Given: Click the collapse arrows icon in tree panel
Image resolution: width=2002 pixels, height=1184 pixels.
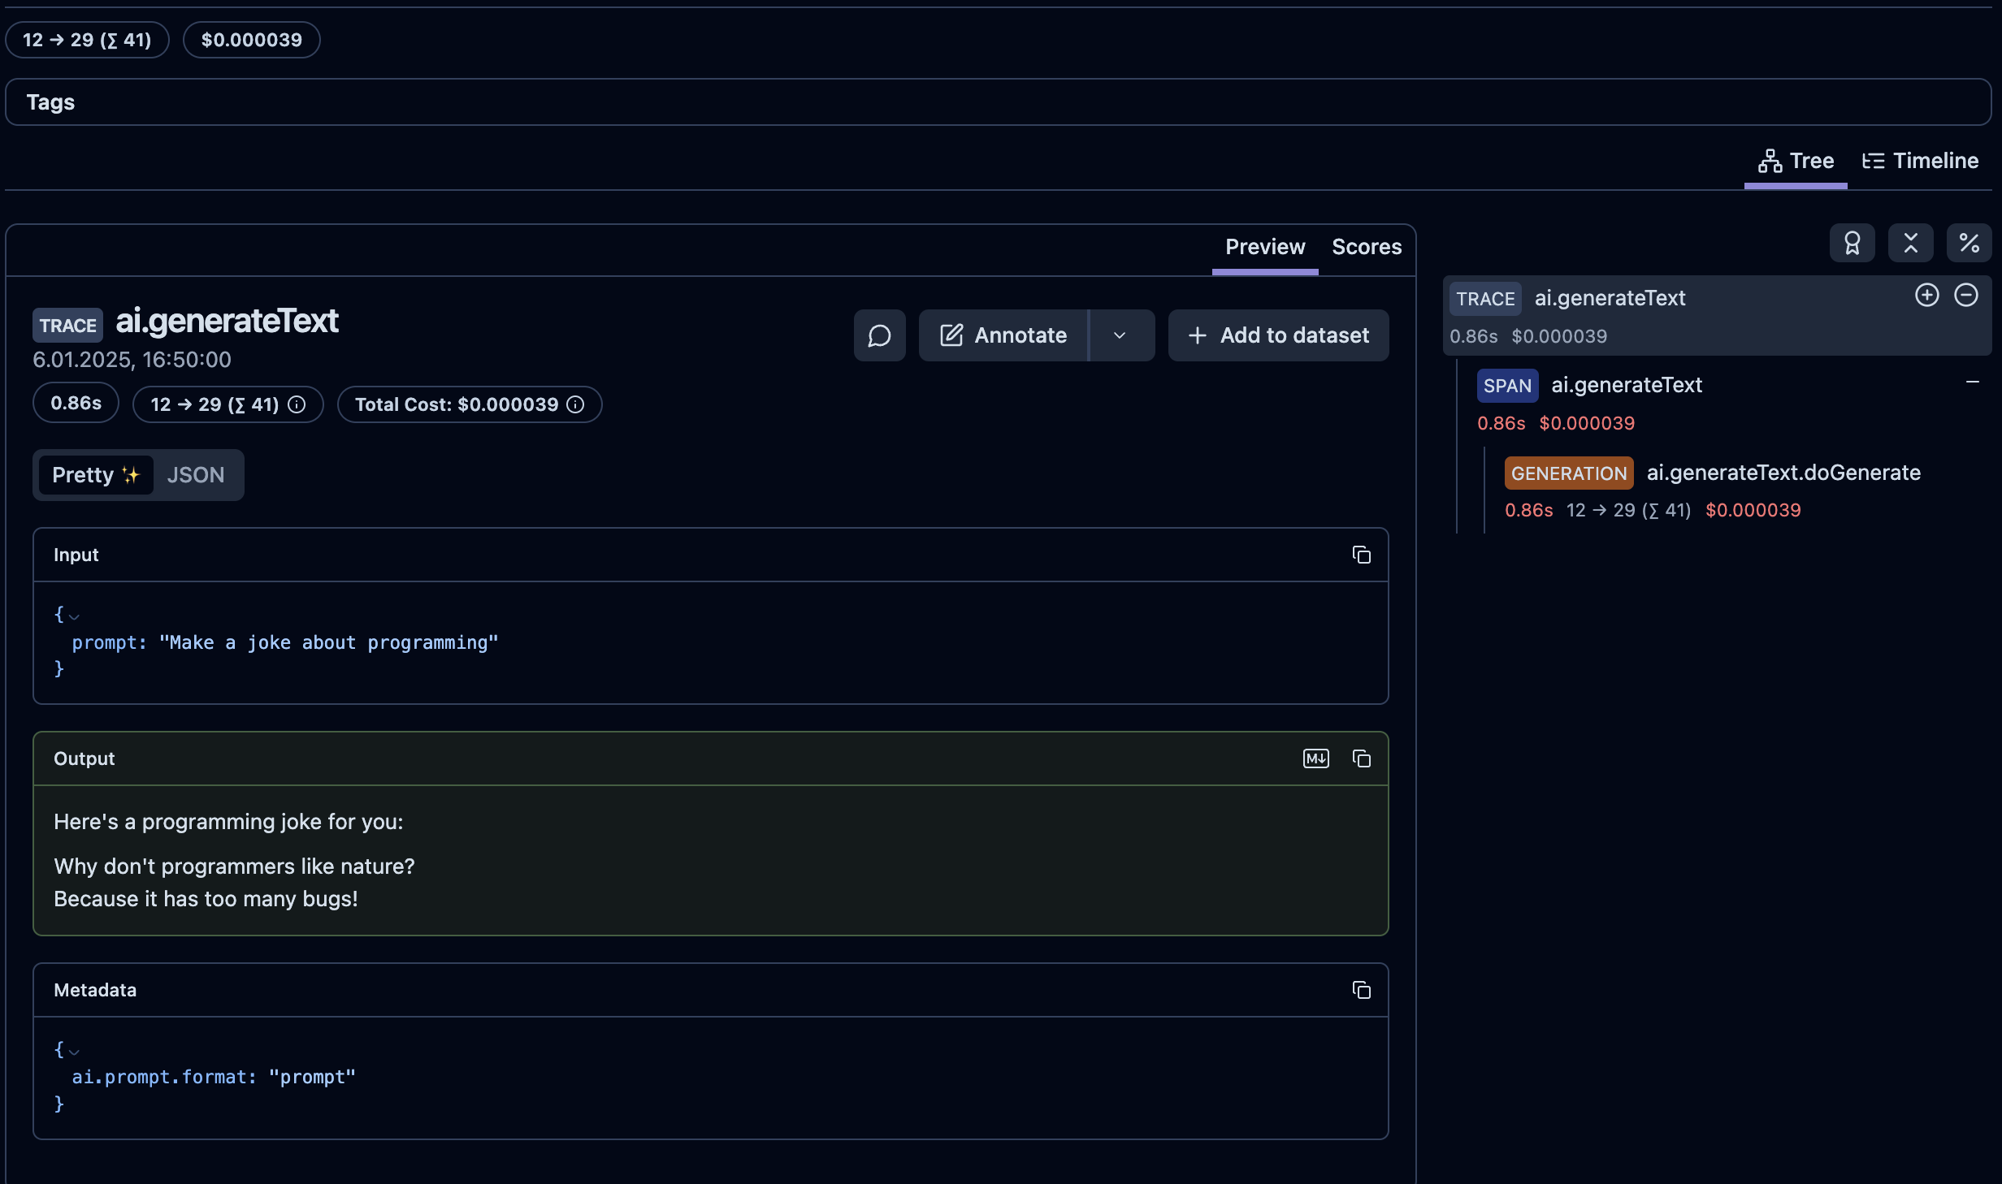Looking at the screenshot, I should click(1910, 243).
